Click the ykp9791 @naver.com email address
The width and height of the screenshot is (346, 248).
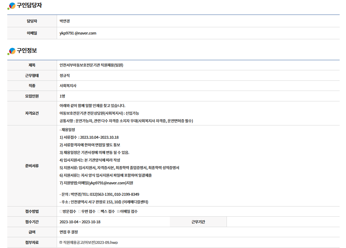78,33
